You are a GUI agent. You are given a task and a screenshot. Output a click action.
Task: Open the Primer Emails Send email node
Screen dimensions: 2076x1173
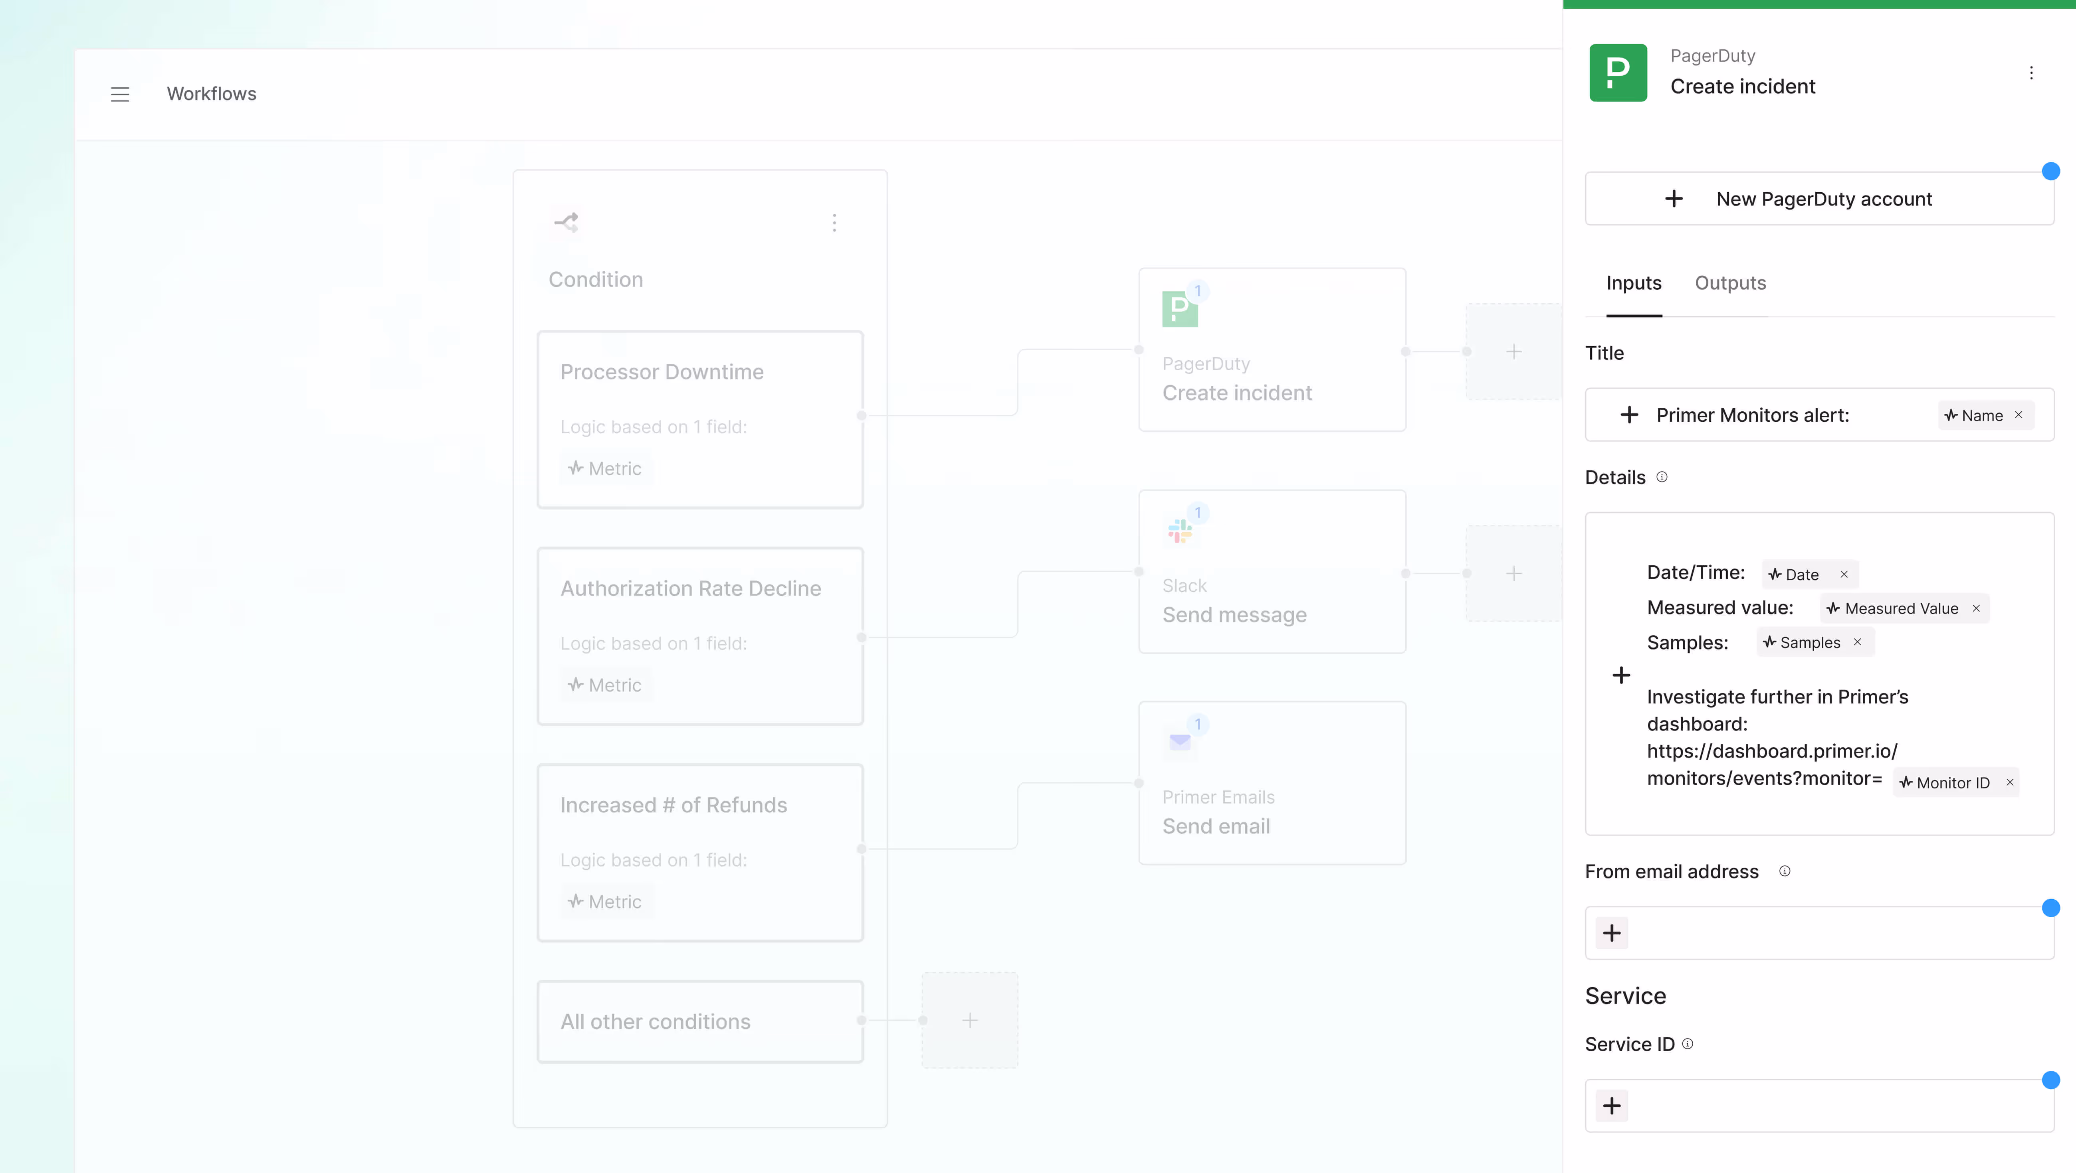point(1272,783)
